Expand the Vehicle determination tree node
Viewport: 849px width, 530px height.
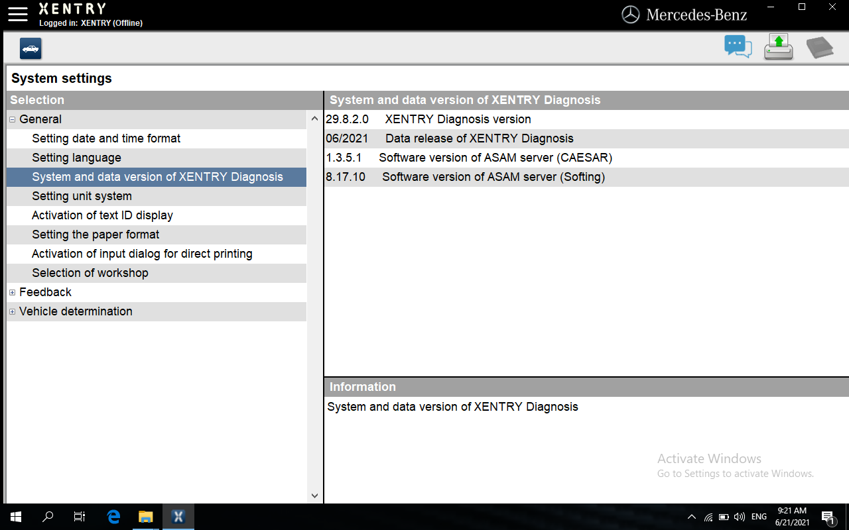(13, 311)
